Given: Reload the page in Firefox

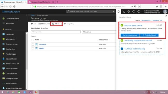Looking at the screenshot, I should [10, 6].
